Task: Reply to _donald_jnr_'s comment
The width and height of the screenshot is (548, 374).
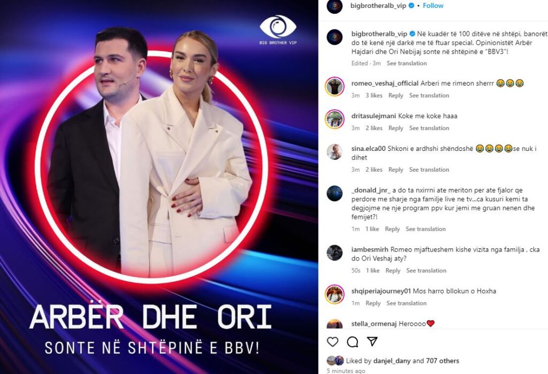Action: pos(392,229)
